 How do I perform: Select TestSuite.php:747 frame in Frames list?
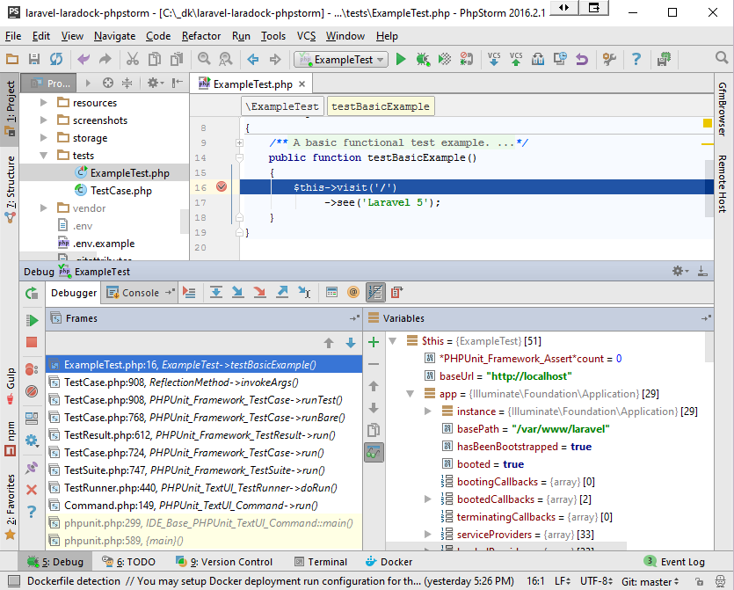coord(204,470)
